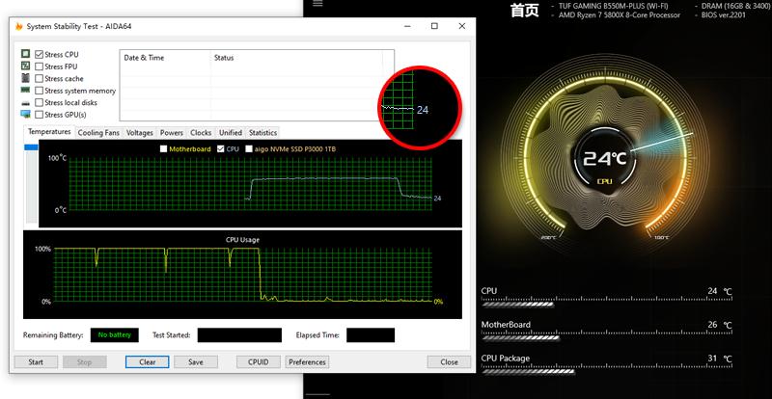Click the Clear button
The image size is (772, 399).
[x=148, y=362]
